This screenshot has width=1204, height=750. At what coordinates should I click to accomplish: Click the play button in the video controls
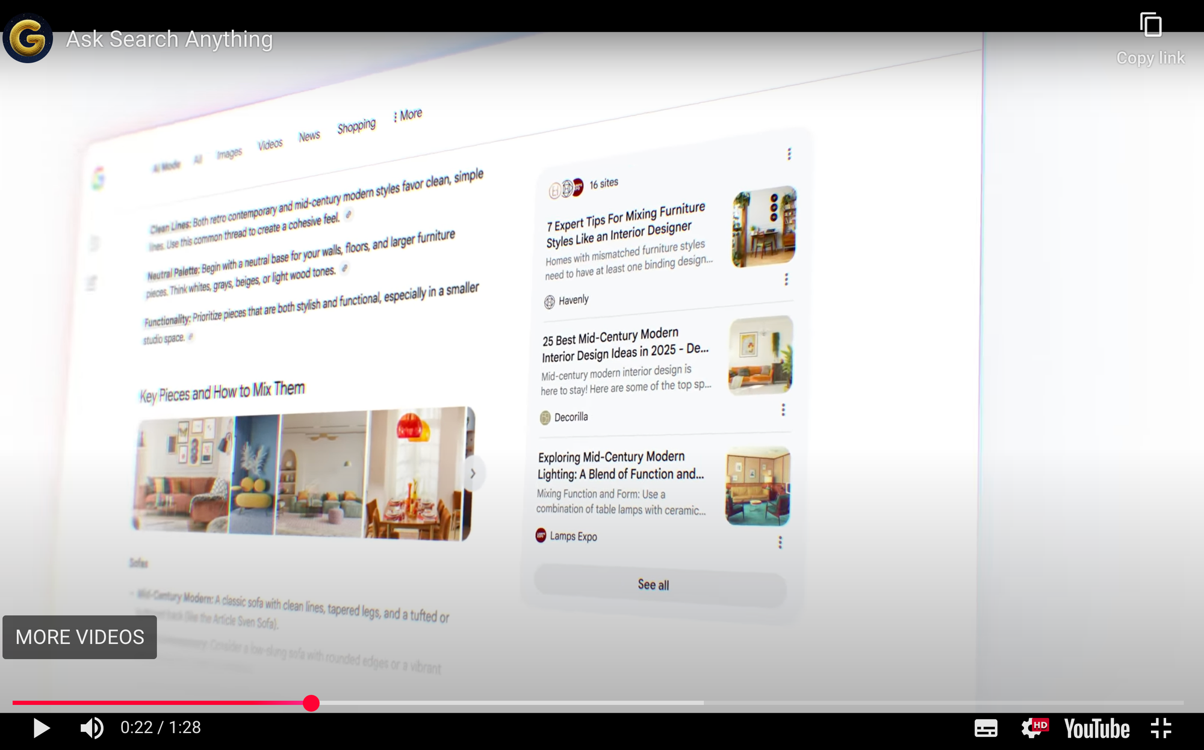click(41, 728)
